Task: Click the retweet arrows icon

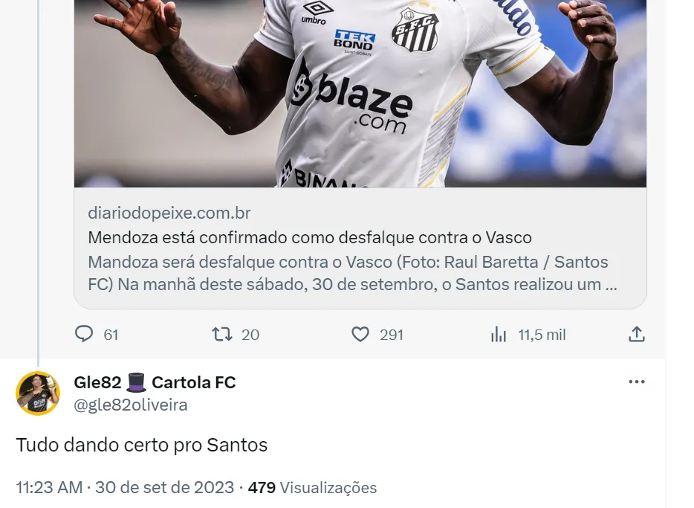Action: [x=221, y=334]
